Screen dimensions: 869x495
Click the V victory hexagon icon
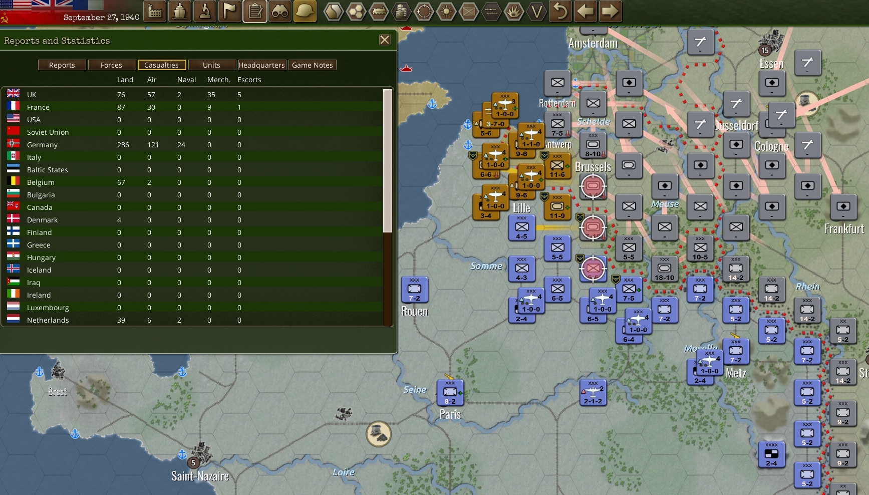[536, 11]
